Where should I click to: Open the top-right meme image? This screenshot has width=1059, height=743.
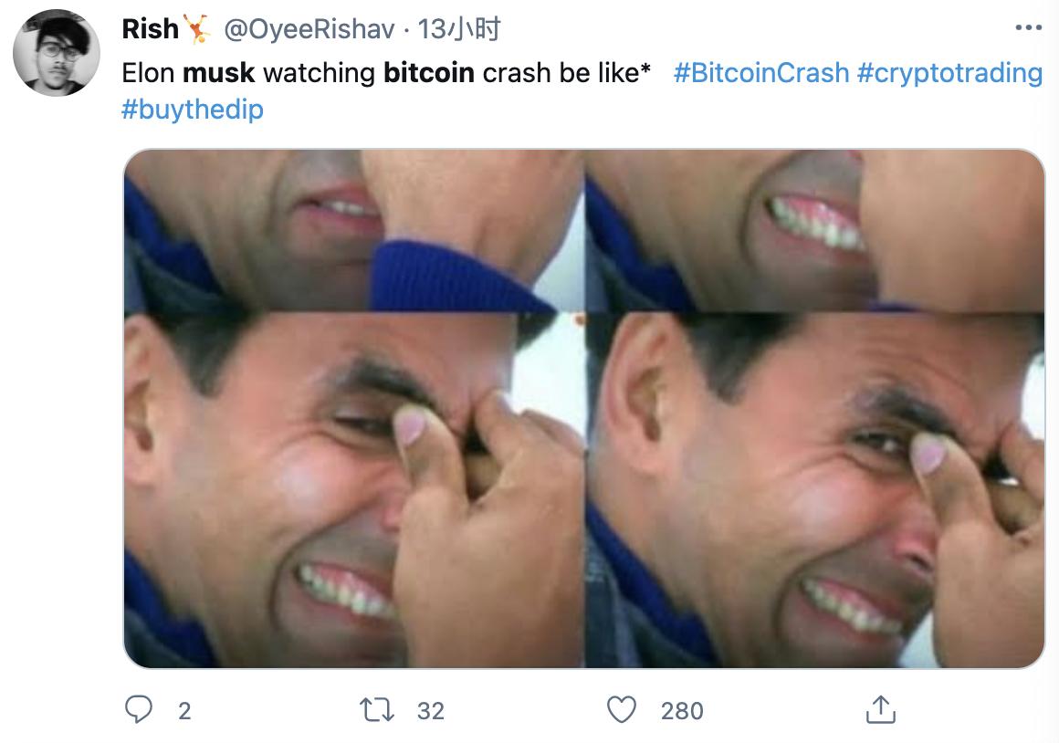[814, 230]
